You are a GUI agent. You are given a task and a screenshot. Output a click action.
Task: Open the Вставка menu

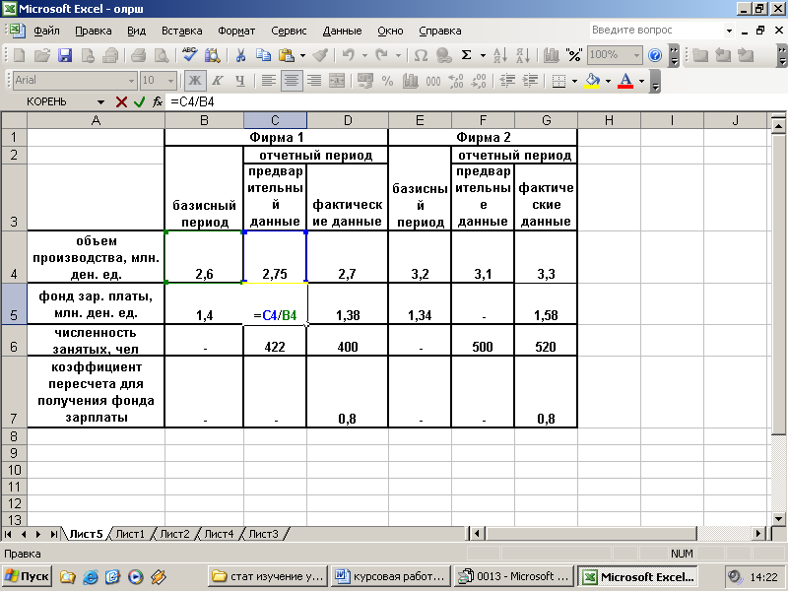[181, 31]
